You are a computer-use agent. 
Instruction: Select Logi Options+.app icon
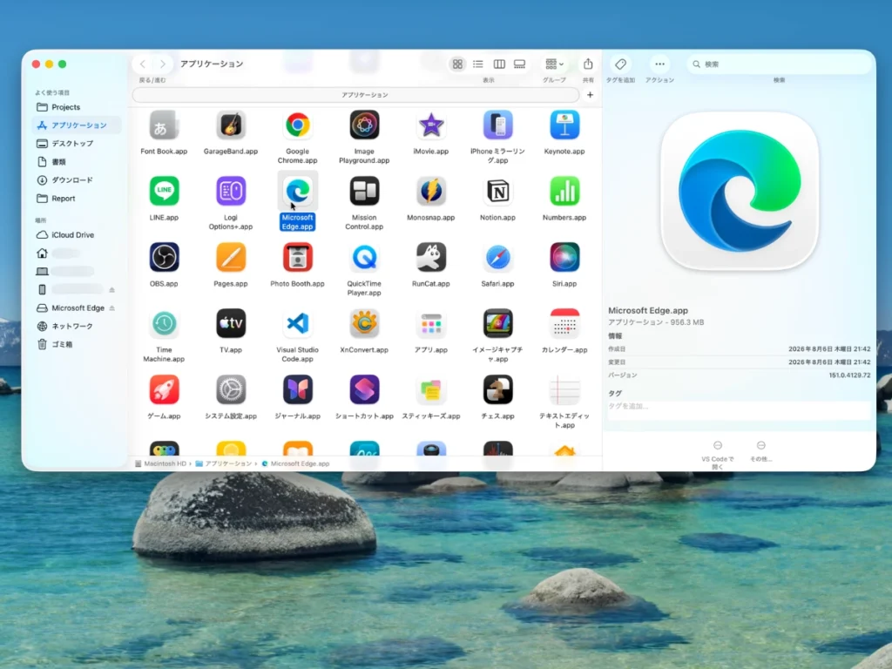point(230,192)
